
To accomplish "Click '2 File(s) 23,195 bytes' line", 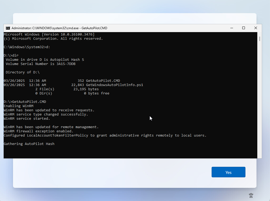I will pyautogui.click(x=67, y=89).
